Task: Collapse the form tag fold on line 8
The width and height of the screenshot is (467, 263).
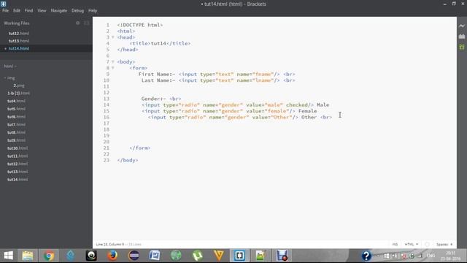Action: (113, 68)
